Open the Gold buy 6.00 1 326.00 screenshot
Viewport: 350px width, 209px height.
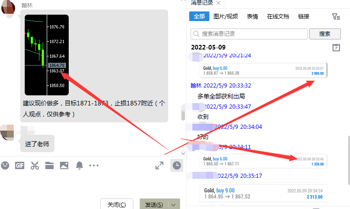pyautogui.click(x=263, y=161)
